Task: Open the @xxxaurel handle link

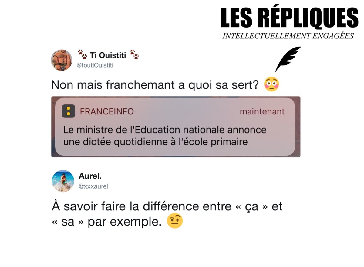Action: click(93, 186)
